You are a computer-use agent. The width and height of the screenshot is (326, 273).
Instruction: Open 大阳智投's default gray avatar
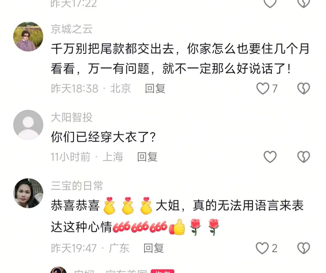[28, 125]
